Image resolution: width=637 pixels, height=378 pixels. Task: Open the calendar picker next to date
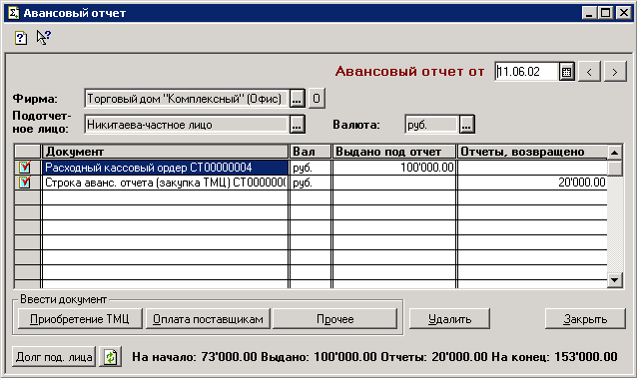pyautogui.click(x=567, y=72)
